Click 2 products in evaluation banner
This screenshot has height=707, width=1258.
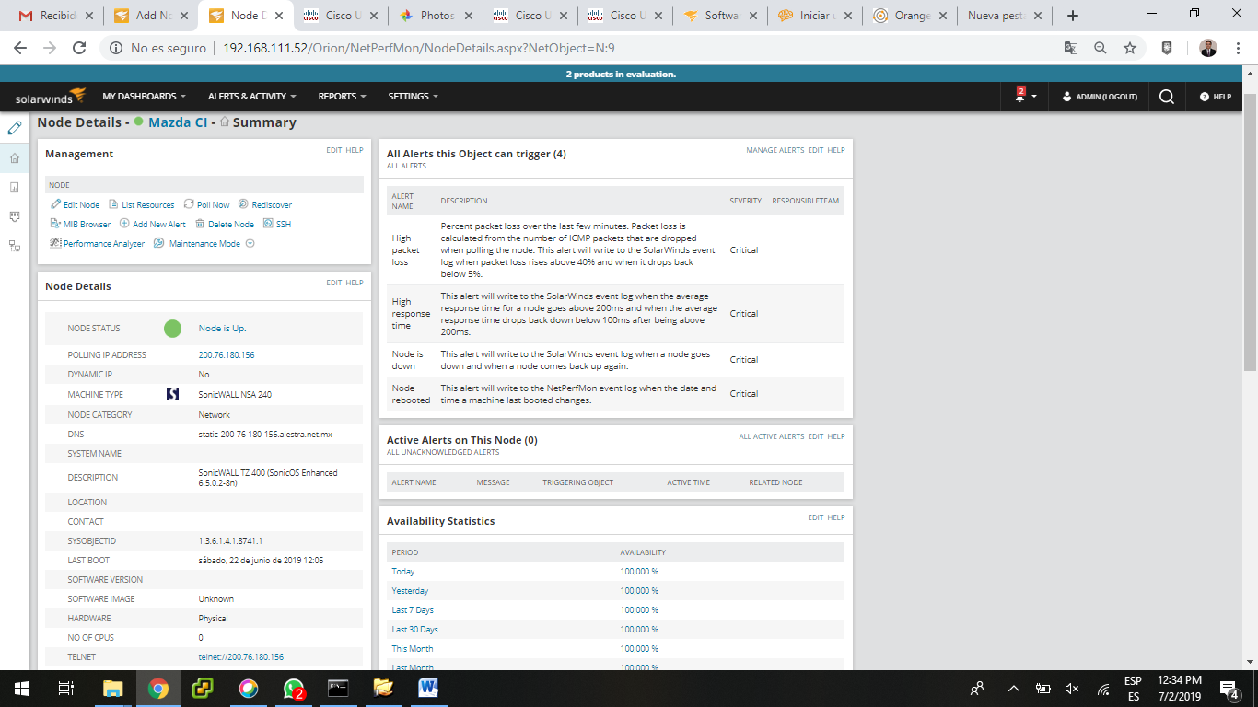[621, 74]
